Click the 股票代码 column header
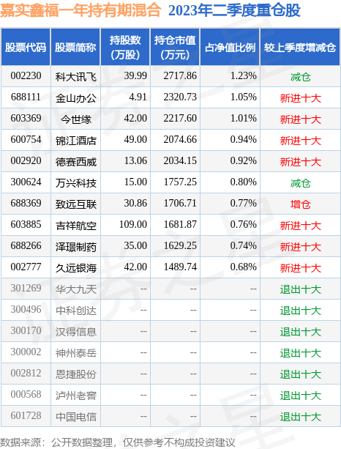341x449 pixels. pos(26,48)
